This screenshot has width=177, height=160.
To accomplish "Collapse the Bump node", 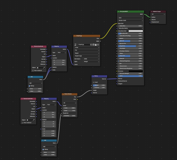I will pos(93,76).
